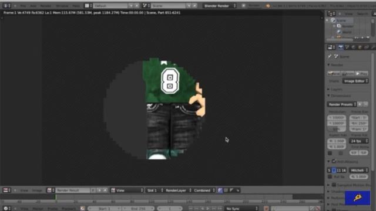Add a new scene with plus icon
This screenshot has width=376, height=211.
click(x=189, y=5)
